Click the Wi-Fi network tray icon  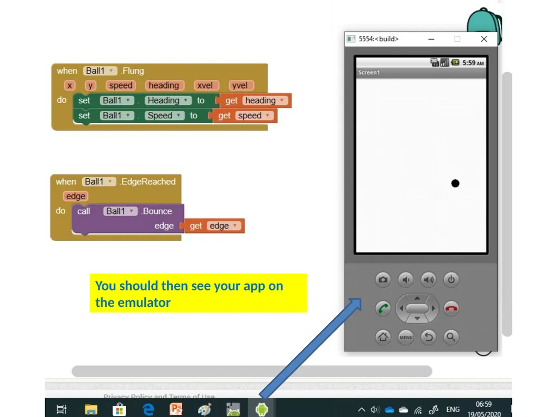tap(418, 410)
